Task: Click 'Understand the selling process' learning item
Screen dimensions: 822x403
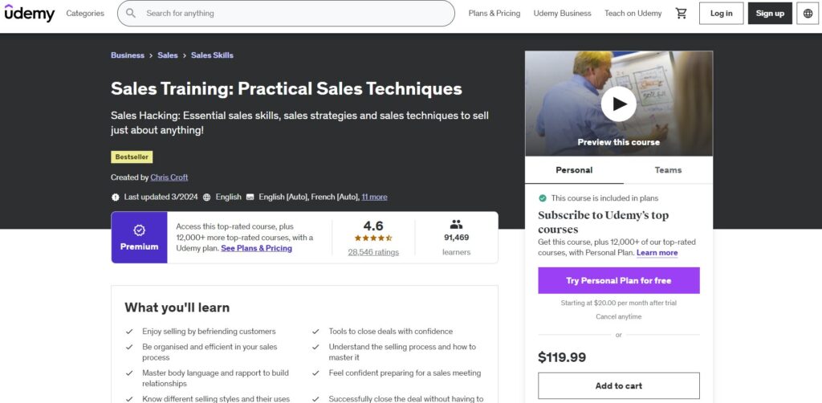Action: tap(402, 352)
